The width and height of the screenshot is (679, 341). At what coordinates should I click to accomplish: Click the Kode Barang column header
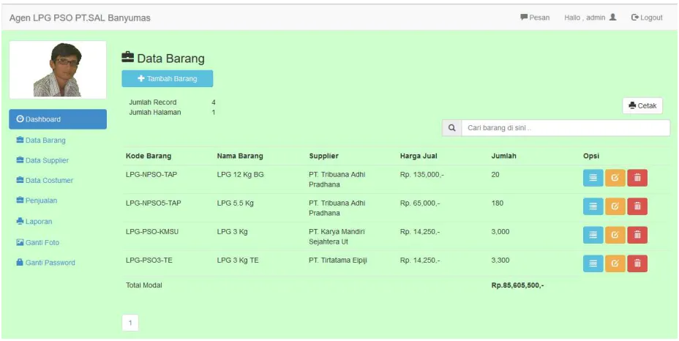tap(149, 156)
